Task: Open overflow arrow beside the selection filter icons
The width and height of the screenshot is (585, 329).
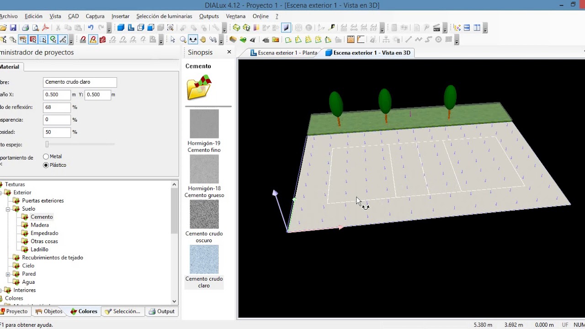Action: (x=71, y=41)
